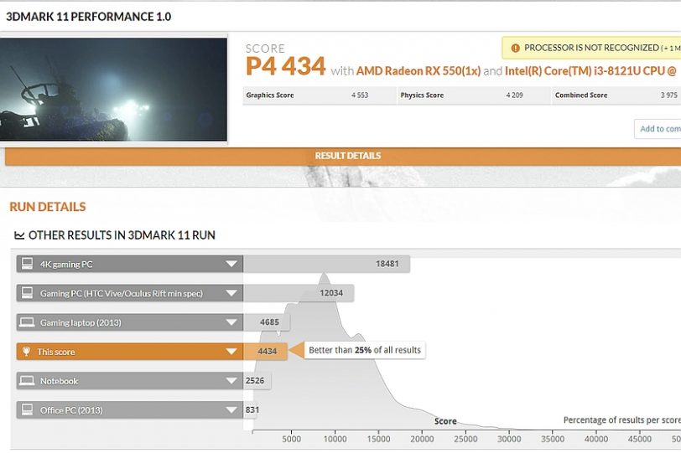Click the 4685 score bar value
This screenshot has width=681, height=453.
point(269,322)
